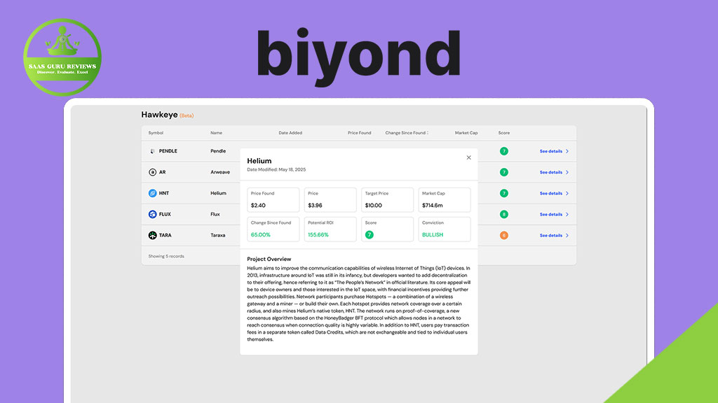Click the score badge in FLUX row
The image size is (718, 403).
(x=503, y=214)
